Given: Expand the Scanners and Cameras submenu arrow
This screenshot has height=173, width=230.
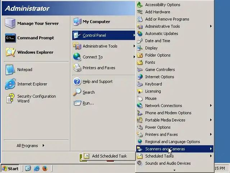Looking at the screenshot, I should coord(211,149).
